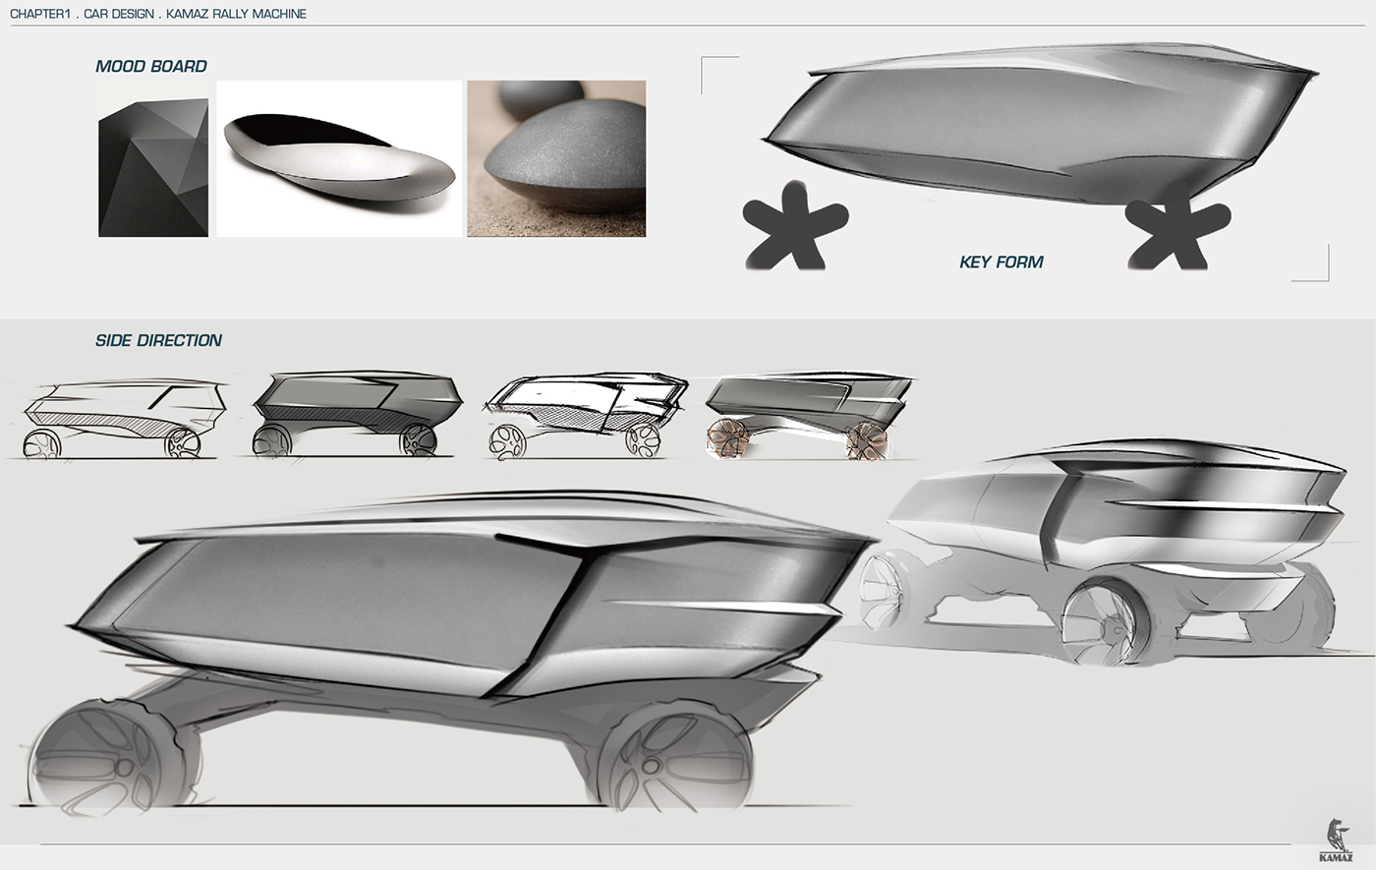Select the faceted polygon rock image
Image resolution: width=1376 pixels, height=870 pixels.
click(x=152, y=157)
